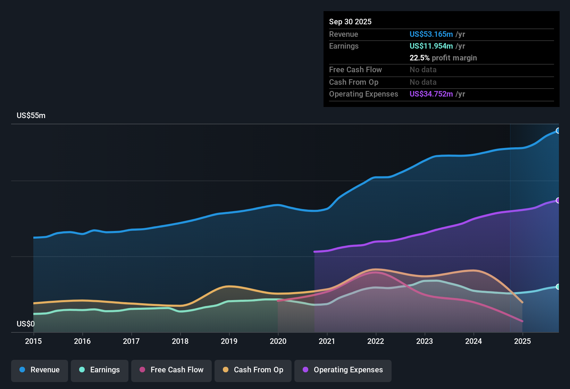Click the purple Operating Expenses legend dot
The height and width of the screenshot is (389, 570).
(305, 370)
